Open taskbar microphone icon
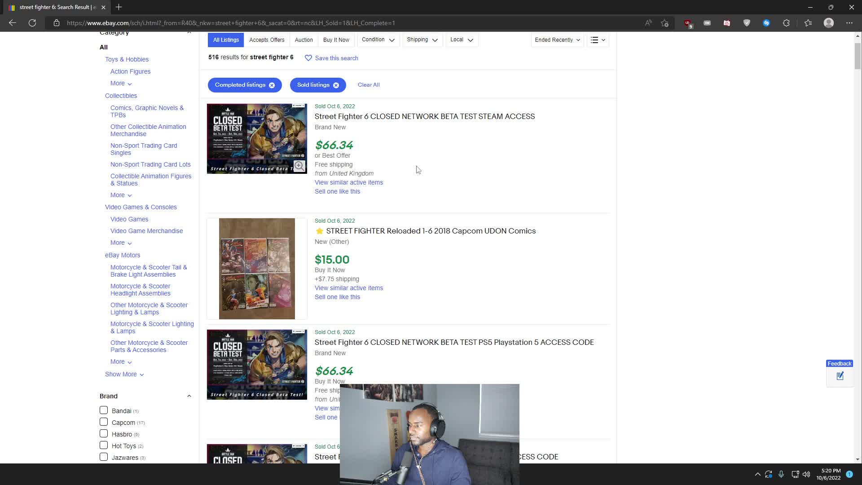This screenshot has height=485, width=862. pyautogui.click(x=781, y=474)
